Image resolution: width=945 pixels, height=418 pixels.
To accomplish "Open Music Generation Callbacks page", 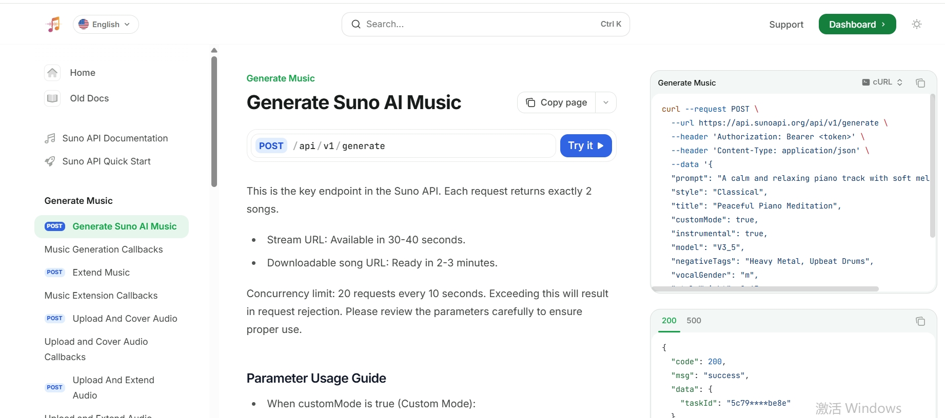I will 104,249.
